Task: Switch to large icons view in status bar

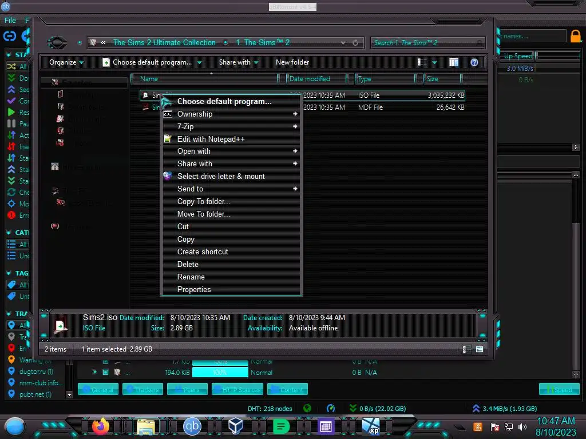Action: tap(480, 349)
